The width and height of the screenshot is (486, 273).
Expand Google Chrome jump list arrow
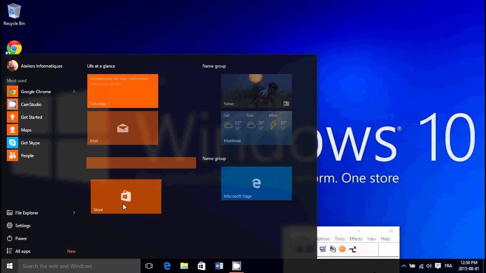(x=74, y=91)
